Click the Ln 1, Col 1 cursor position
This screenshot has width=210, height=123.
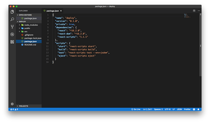click(x=148, y=109)
